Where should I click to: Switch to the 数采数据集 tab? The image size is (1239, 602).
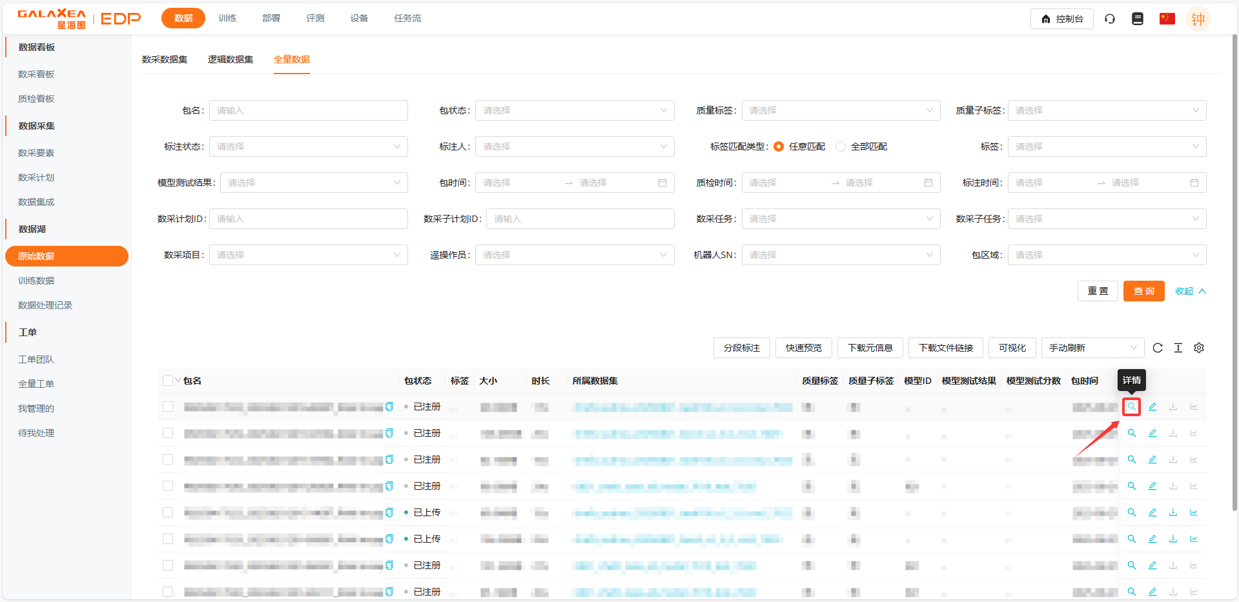(165, 59)
